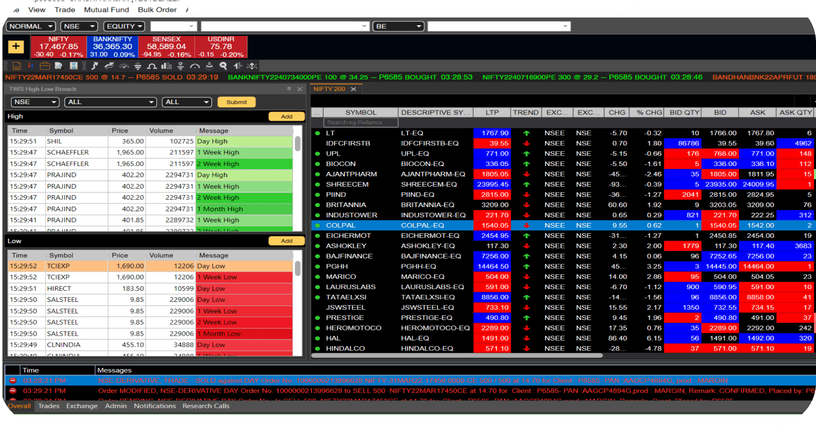Click the BANKNIFTY index tile

[x=112, y=47]
